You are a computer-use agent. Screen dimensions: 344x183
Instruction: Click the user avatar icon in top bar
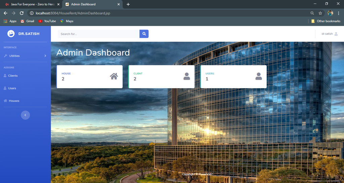(x=336, y=34)
